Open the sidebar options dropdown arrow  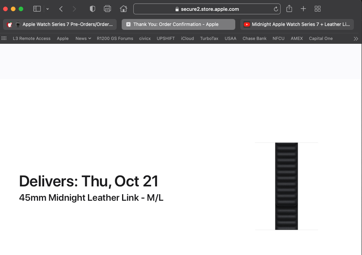coord(48,9)
